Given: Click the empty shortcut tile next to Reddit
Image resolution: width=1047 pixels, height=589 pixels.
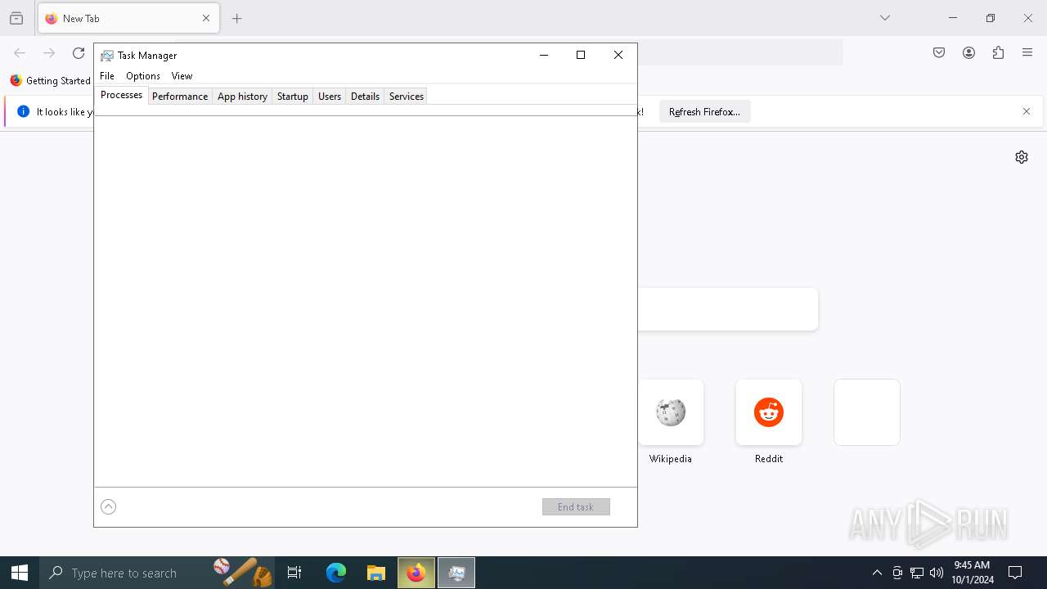Looking at the screenshot, I should (867, 412).
